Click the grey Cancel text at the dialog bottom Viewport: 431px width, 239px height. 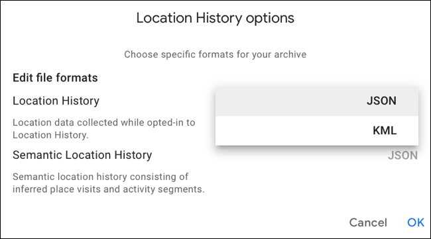pyautogui.click(x=368, y=222)
